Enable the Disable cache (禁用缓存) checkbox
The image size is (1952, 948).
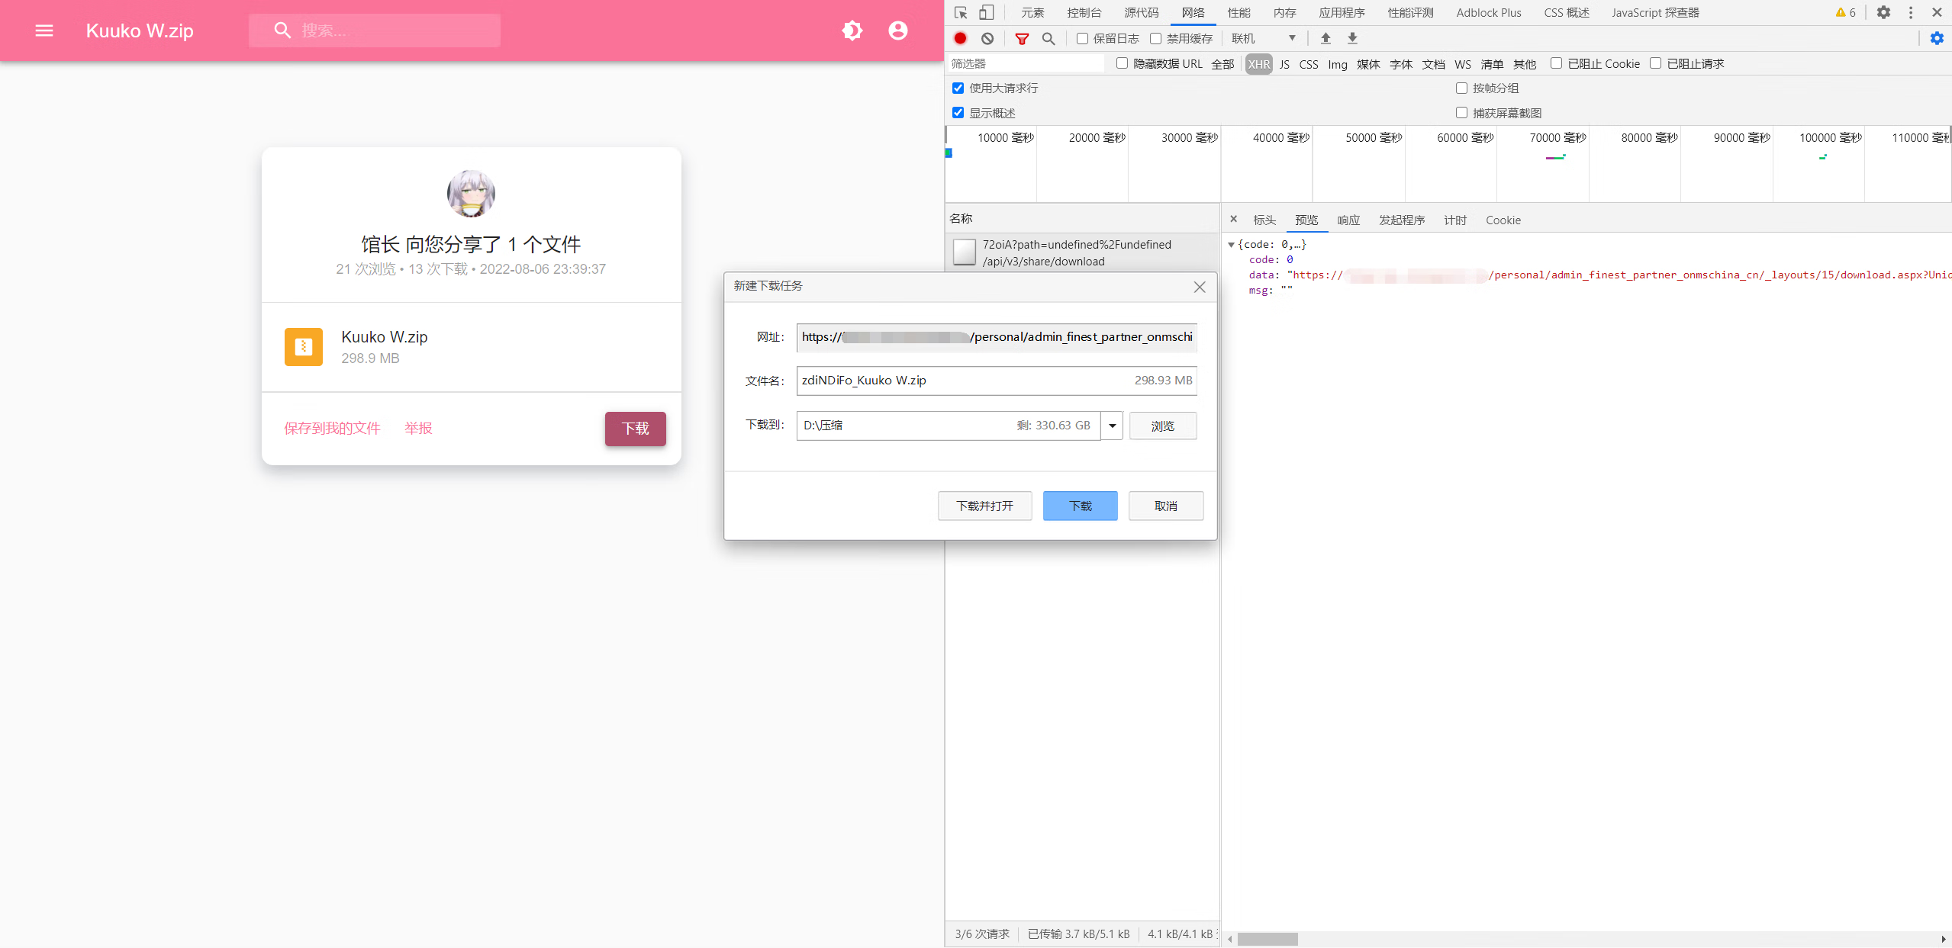1155,38
